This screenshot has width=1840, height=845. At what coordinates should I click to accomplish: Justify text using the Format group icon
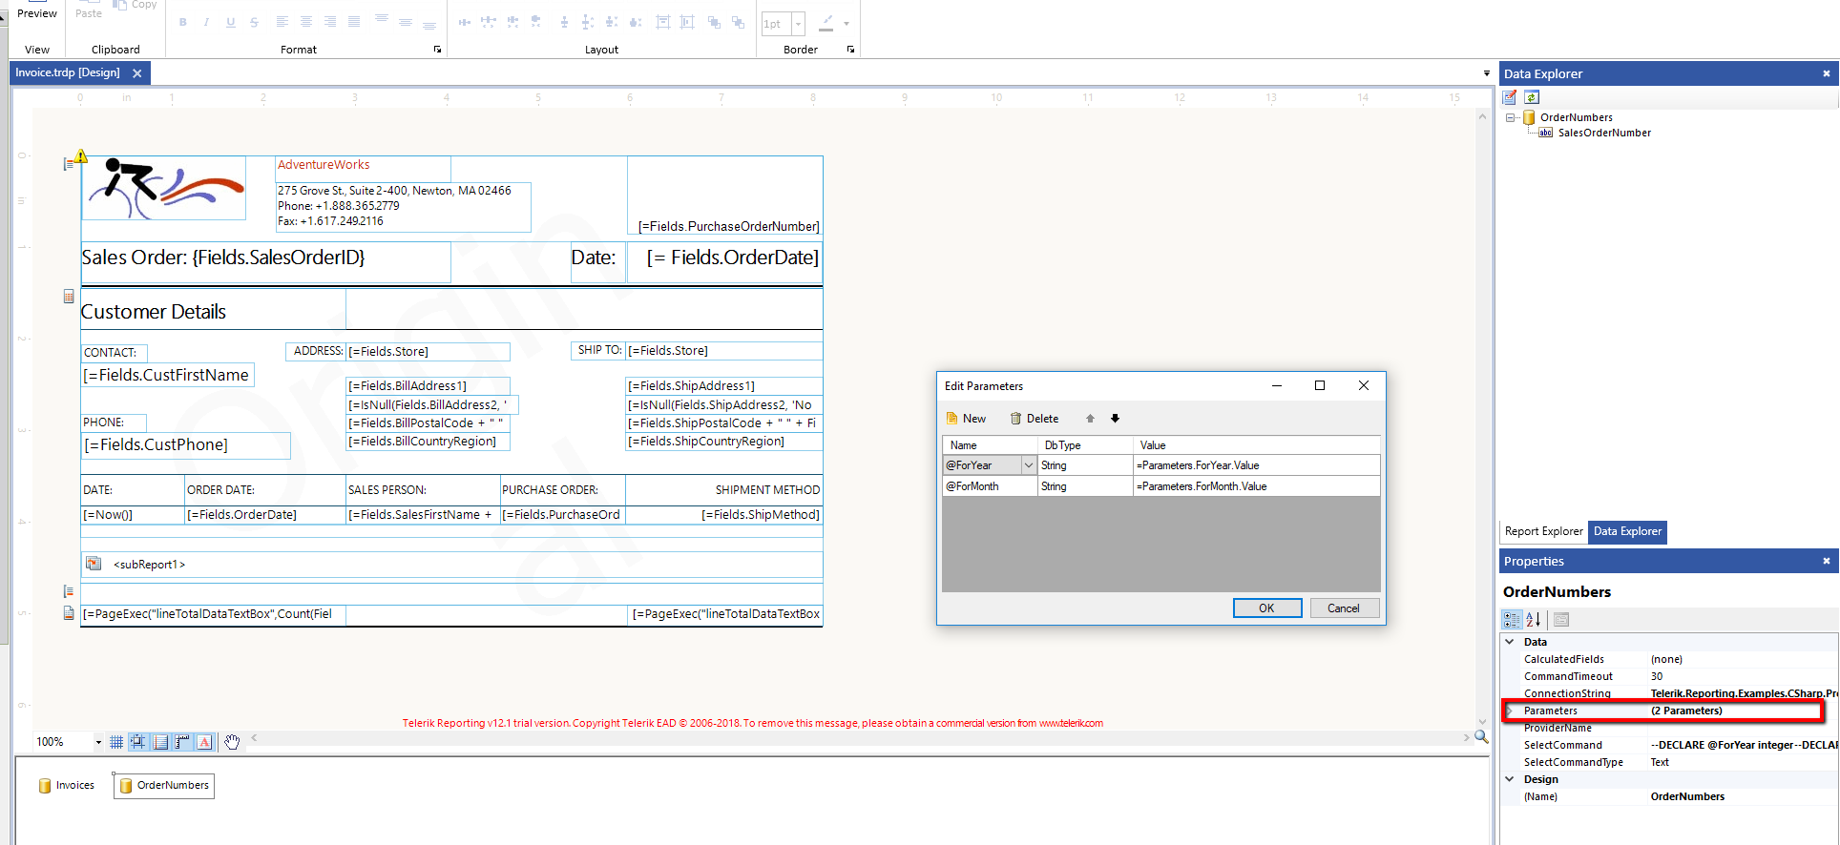pos(354,22)
